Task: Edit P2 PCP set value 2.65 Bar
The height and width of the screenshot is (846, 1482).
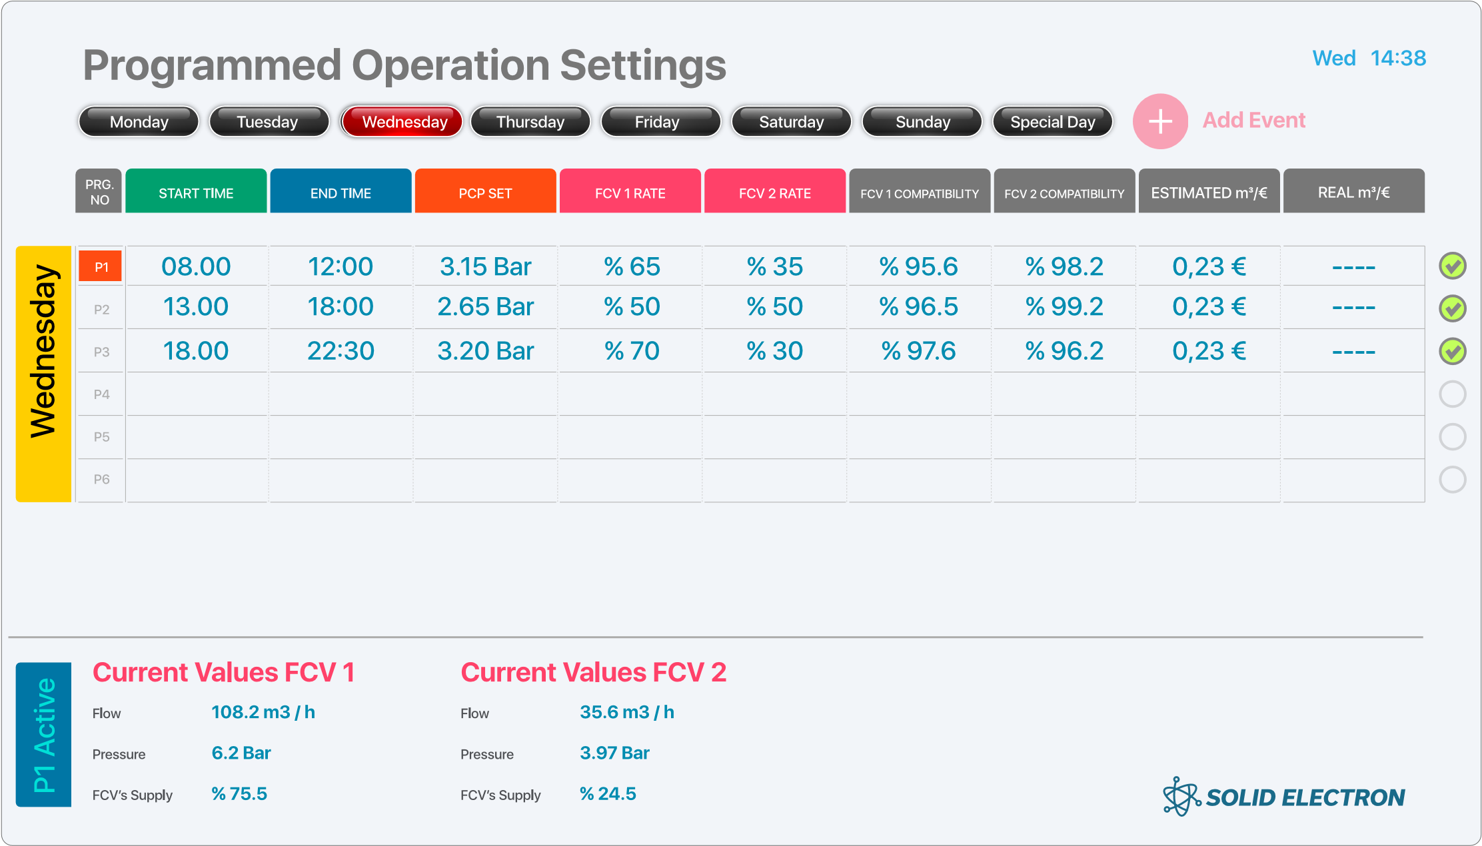Action: (485, 307)
